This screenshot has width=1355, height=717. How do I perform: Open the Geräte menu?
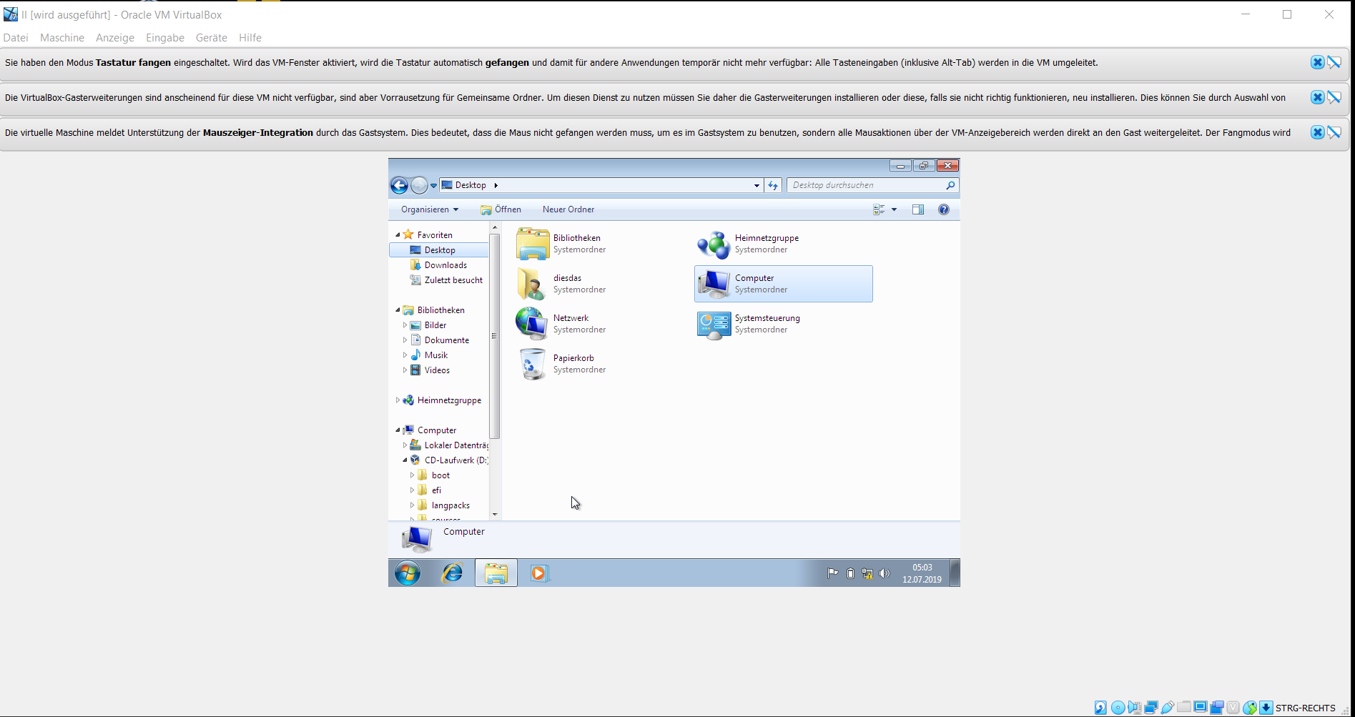pos(212,38)
